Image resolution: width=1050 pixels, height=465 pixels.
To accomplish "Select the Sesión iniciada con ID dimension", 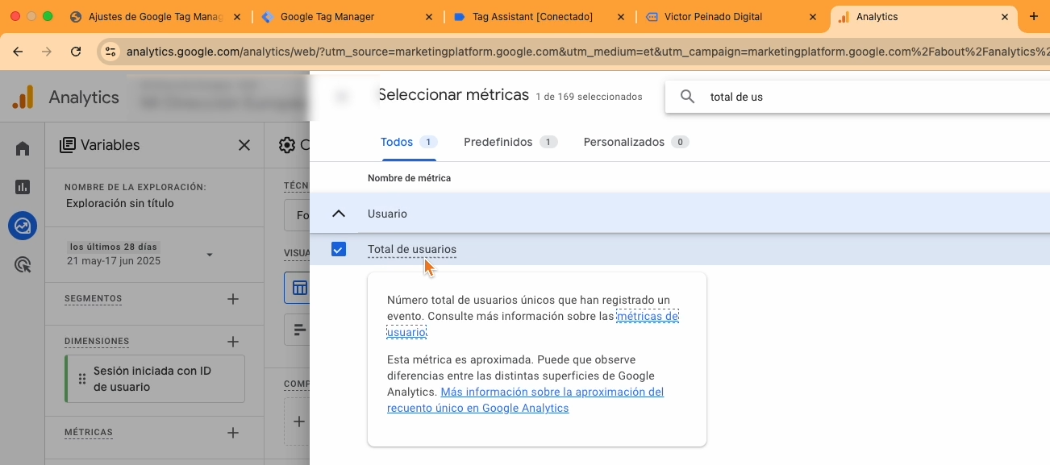I will click(x=153, y=379).
